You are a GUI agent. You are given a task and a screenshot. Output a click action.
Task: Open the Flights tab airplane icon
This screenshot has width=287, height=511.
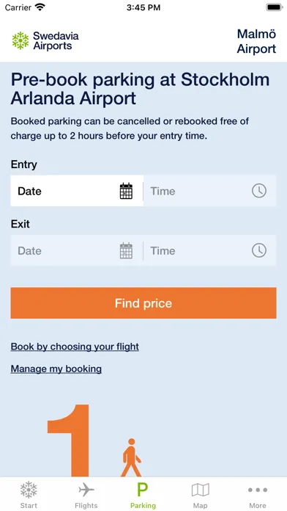click(86, 490)
